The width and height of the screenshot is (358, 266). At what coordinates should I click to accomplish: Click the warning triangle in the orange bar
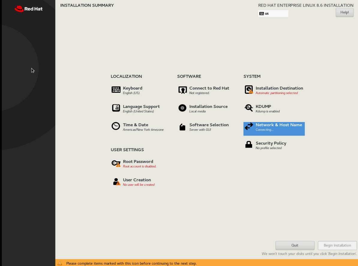pyautogui.click(x=60, y=263)
